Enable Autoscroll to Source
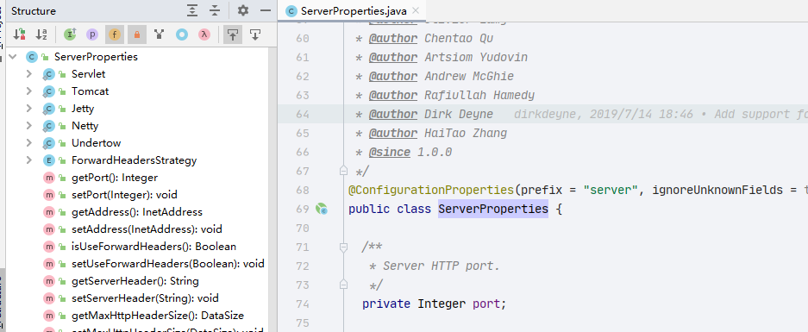808x332 pixels. coord(233,34)
